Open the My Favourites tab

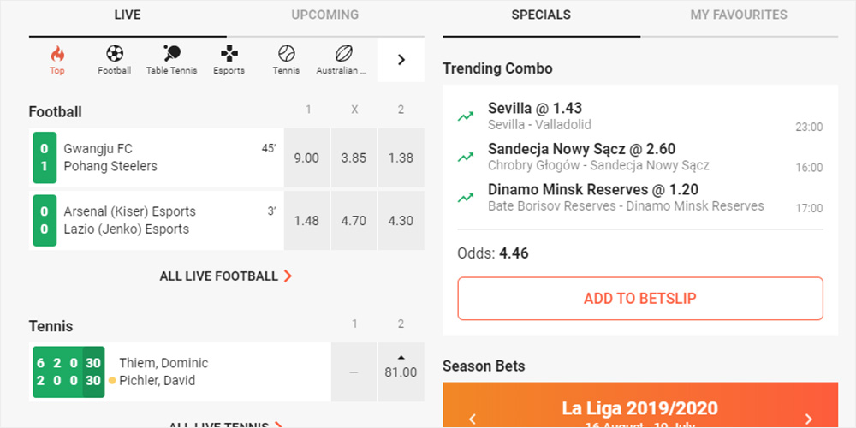[739, 15]
